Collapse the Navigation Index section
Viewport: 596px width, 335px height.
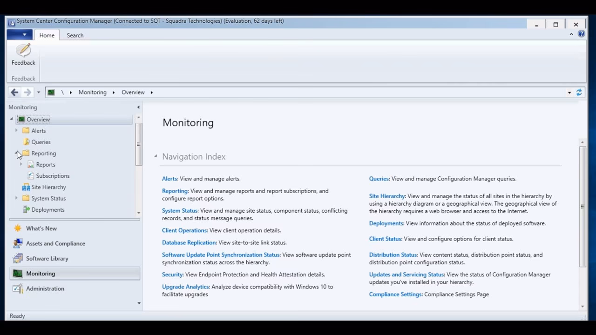[156, 156]
